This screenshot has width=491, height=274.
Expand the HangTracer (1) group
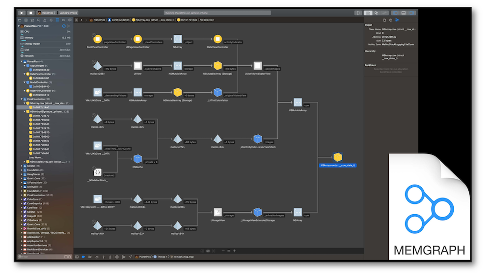coord(22,174)
